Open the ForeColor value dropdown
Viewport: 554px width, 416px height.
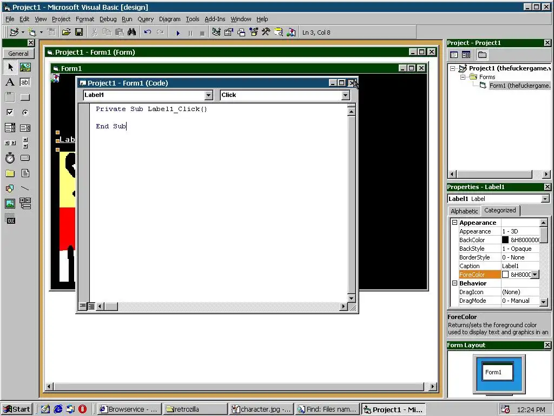pyautogui.click(x=535, y=275)
